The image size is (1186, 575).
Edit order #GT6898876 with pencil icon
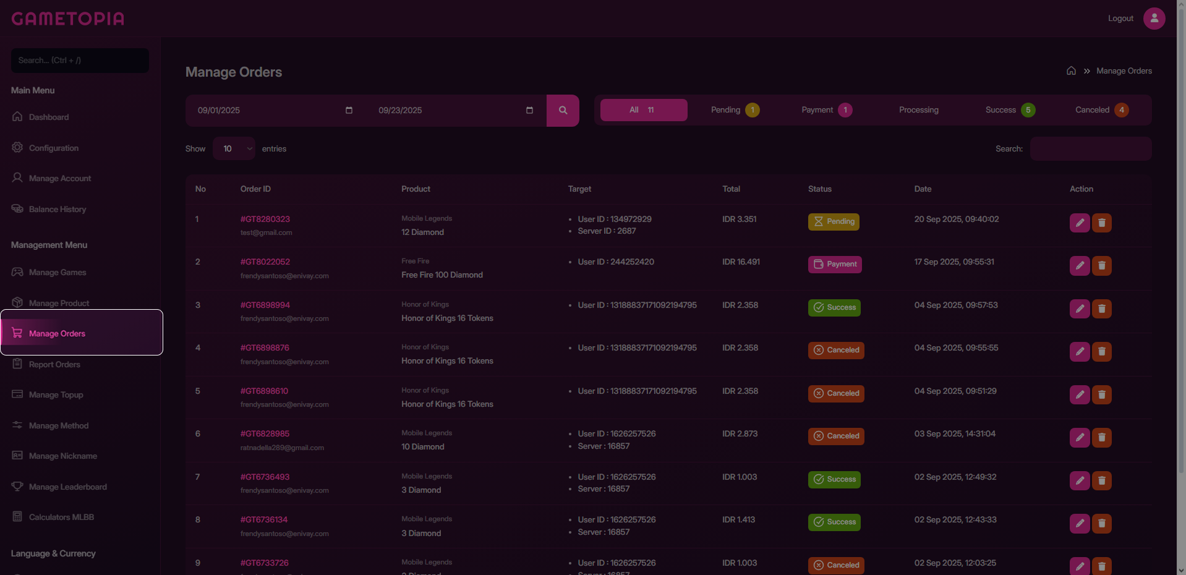[1080, 352]
